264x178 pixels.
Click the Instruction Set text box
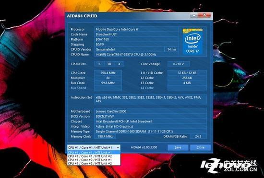[x=150, y=100]
